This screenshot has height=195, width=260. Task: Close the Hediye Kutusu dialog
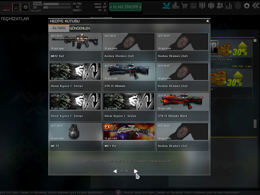tap(207, 21)
